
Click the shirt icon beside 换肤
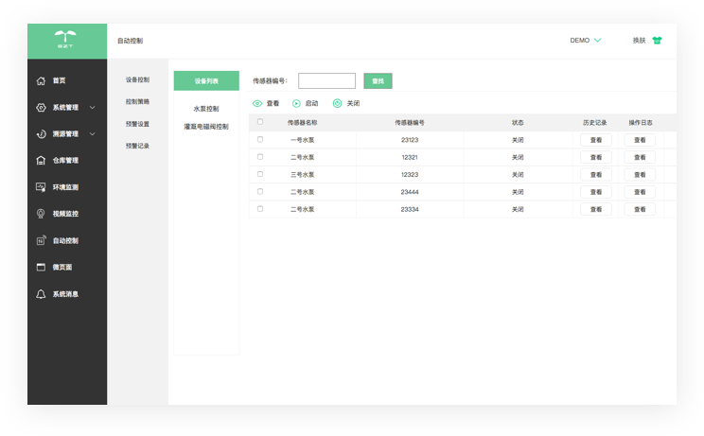pos(658,41)
